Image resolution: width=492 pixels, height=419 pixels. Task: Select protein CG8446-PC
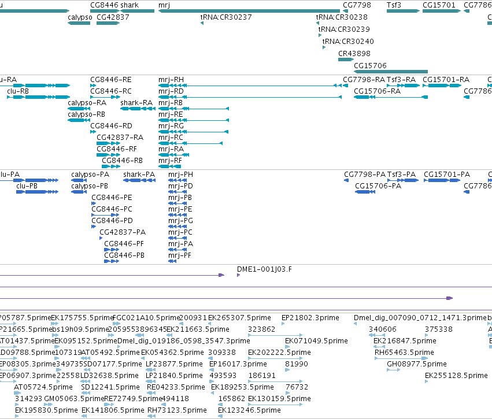click(105, 215)
